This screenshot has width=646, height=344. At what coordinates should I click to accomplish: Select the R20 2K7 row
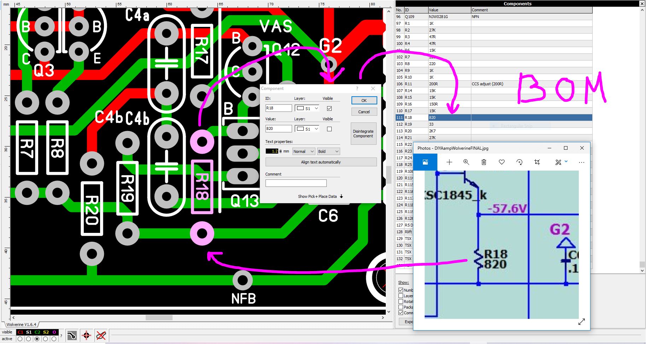(494, 131)
